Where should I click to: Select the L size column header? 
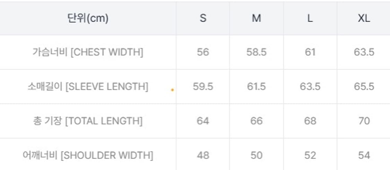pos(310,18)
